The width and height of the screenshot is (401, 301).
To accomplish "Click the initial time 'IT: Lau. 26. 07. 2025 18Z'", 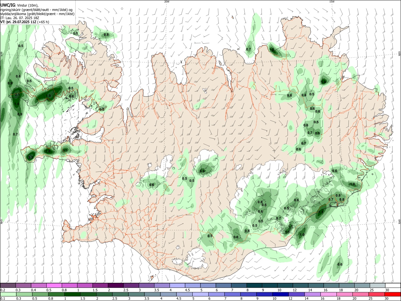I will pos(20,18).
